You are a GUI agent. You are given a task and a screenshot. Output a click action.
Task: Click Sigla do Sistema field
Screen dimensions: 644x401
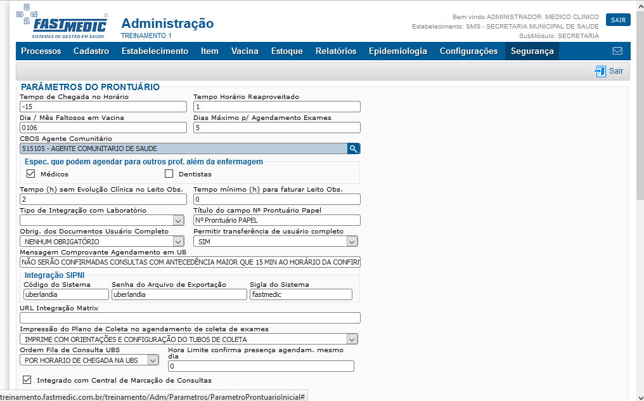coord(301,294)
